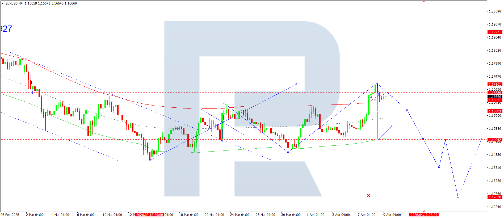
Task: Grab the forecast line handle at the 1.12638 low
Action: tap(458, 197)
